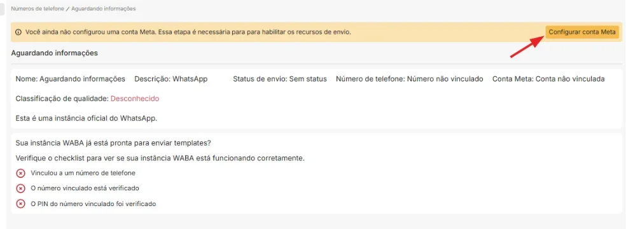The width and height of the screenshot is (626, 229).
Task: Click checklist item O número vinculado está verificado
Action: pos(85,188)
